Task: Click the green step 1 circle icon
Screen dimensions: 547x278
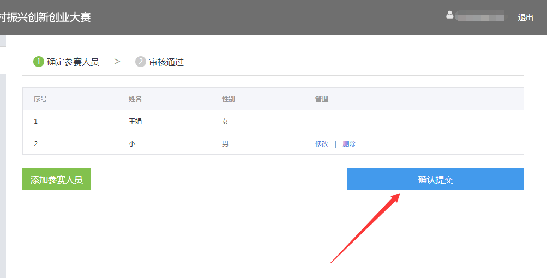Action: pyautogui.click(x=38, y=62)
